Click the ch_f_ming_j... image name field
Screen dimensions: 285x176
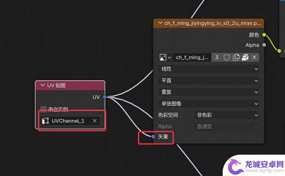coord(192,57)
